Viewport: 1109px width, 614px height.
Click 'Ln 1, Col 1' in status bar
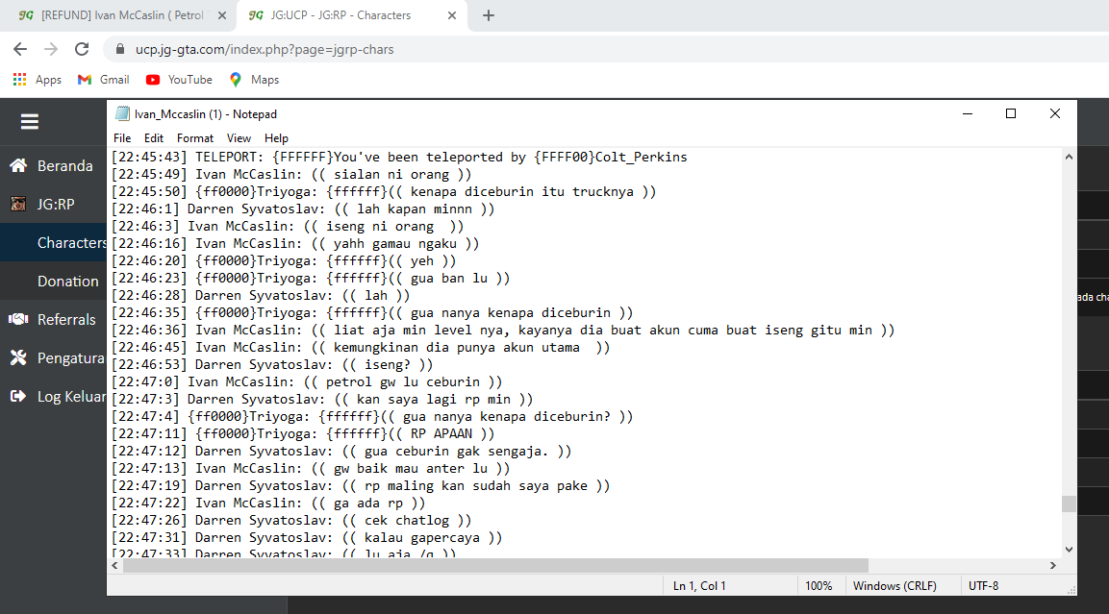[699, 586]
